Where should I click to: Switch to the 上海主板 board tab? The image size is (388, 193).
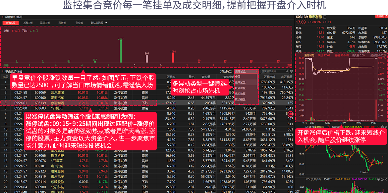tap(28, 22)
